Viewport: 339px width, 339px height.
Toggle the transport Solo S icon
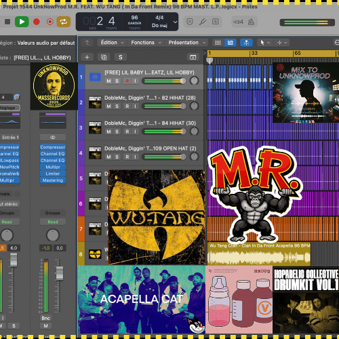[215, 22]
